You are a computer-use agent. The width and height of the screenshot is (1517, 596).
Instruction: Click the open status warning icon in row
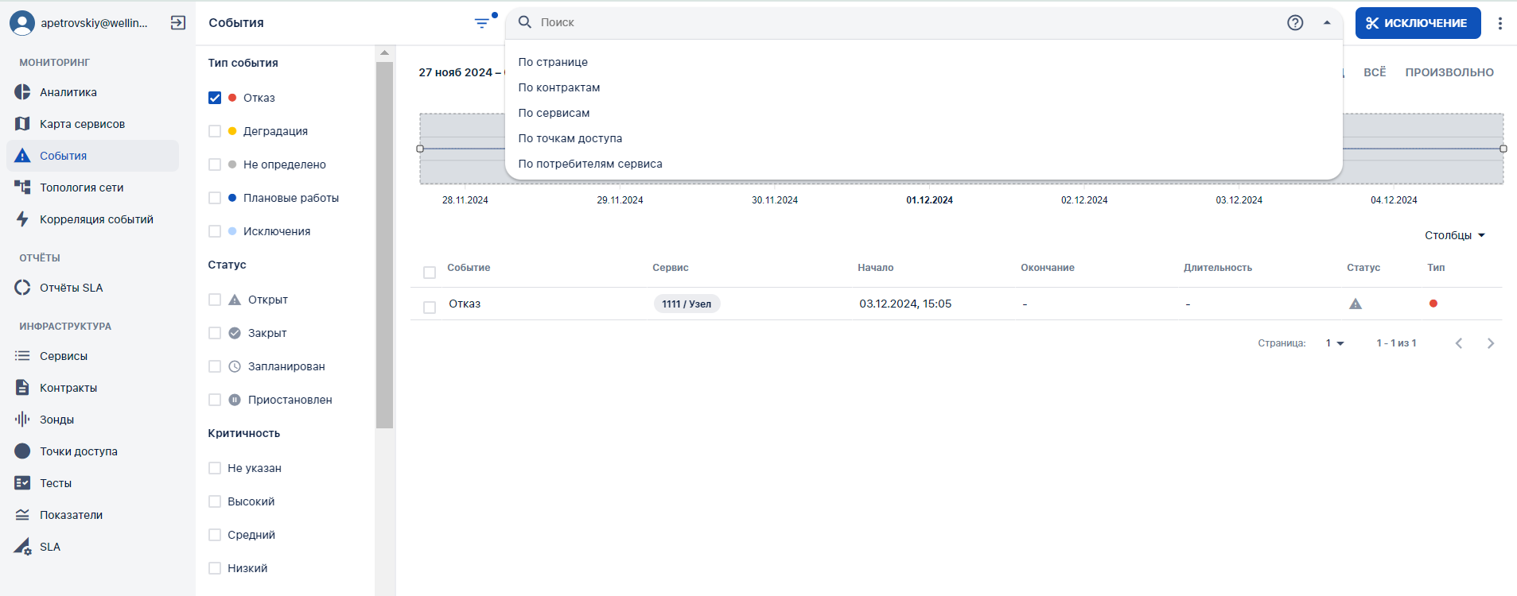1356,304
